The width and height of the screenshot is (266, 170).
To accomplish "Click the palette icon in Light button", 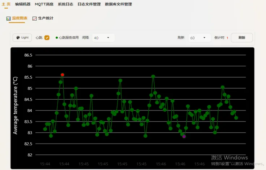I will point(18,38).
